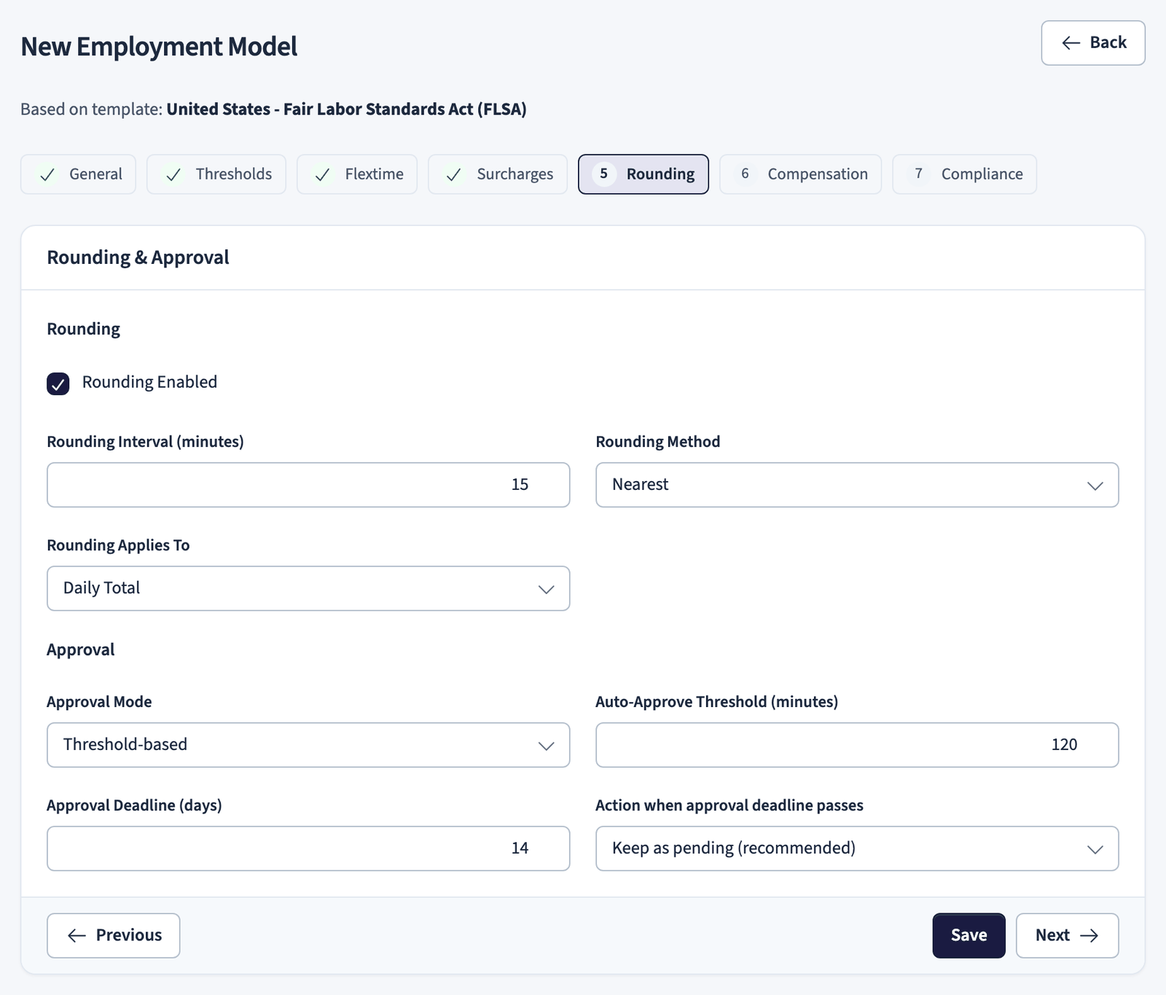Open the Compliance step tab

tap(964, 174)
